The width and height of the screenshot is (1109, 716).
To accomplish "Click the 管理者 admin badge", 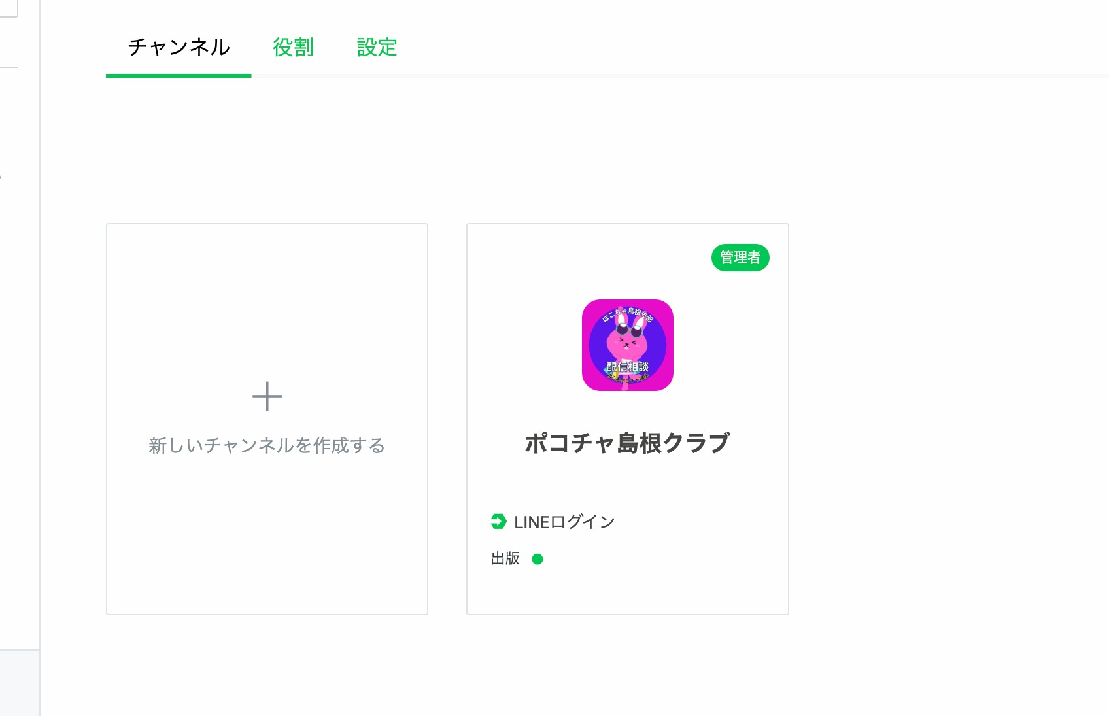I will pyautogui.click(x=740, y=258).
